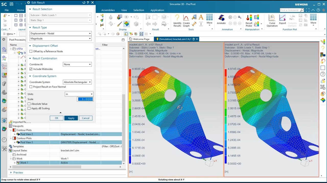Collapse the Displacement Offset section
327x183 pixels.
pos(30,46)
